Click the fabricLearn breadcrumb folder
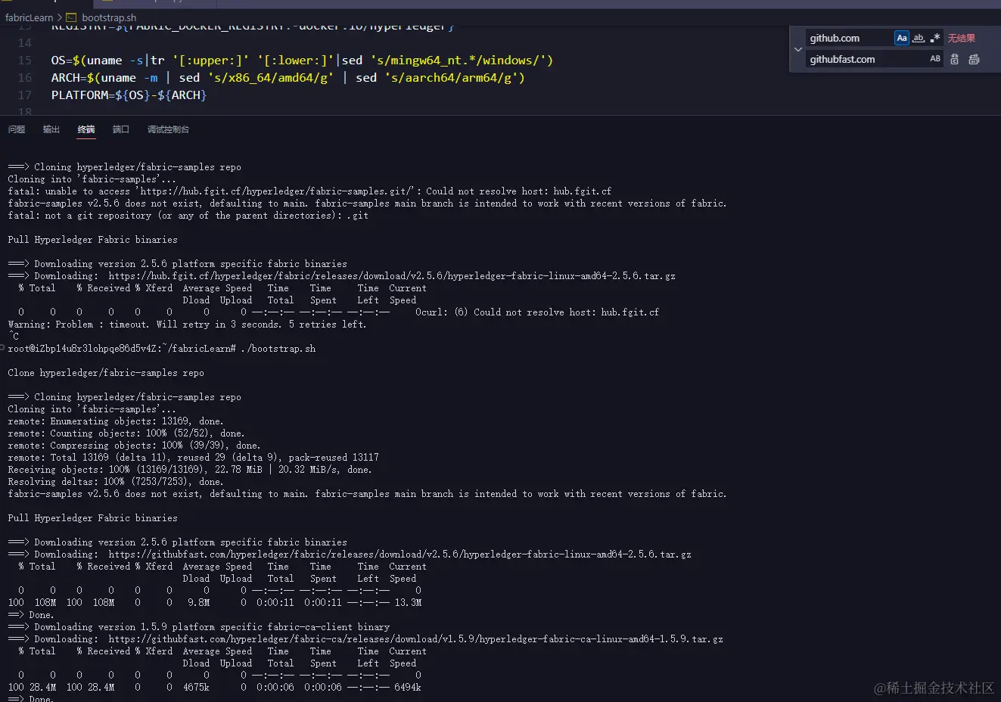The width and height of the screenshot is (1001, 702). pyautogui.click(x=30, y=17)
